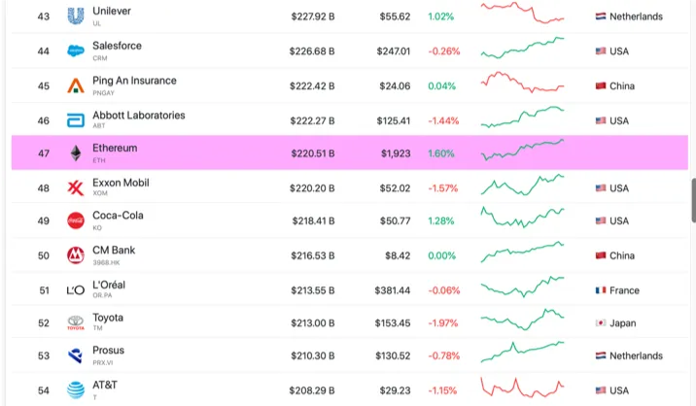Click the Abbott Laboratories logo

(x=76, y=120)
